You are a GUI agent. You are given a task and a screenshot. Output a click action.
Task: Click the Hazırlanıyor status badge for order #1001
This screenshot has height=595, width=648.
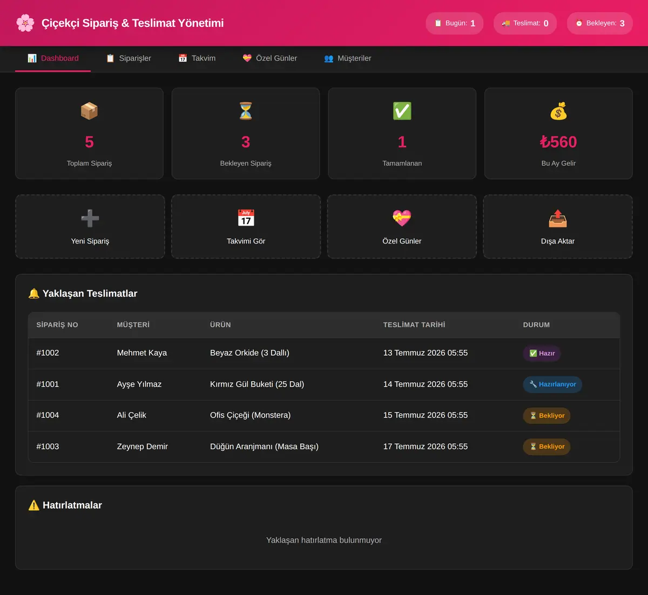(x=552, y=384)
